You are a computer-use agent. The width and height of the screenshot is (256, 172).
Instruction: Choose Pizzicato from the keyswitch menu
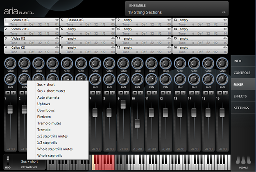(58, 117)
